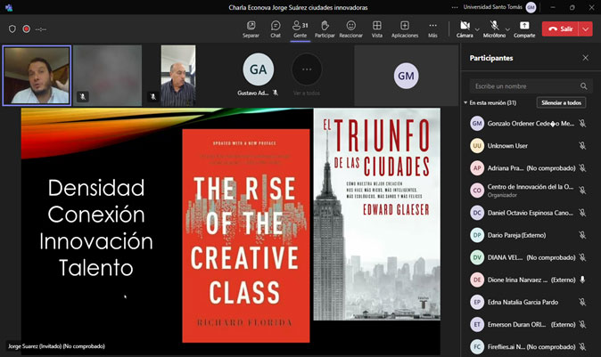Screen dimensions: 601x357
Task: Open the dropdown arrow beside Salir
Action: click(586, 28)
